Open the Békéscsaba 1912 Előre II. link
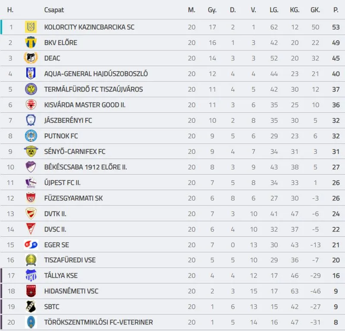Screen dimensions: 345x331 85,167
